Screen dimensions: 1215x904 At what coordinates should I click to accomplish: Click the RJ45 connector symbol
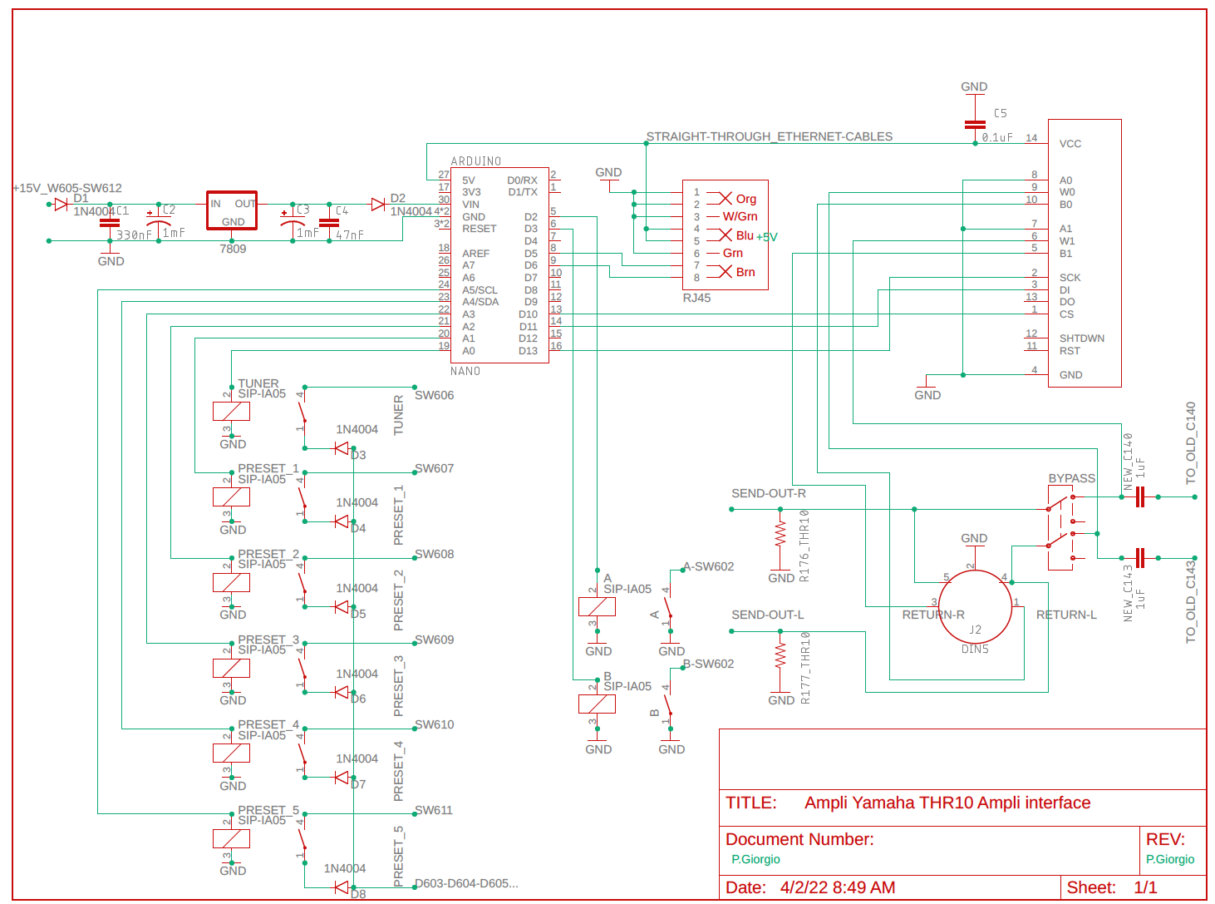click(x=725, y=233)
